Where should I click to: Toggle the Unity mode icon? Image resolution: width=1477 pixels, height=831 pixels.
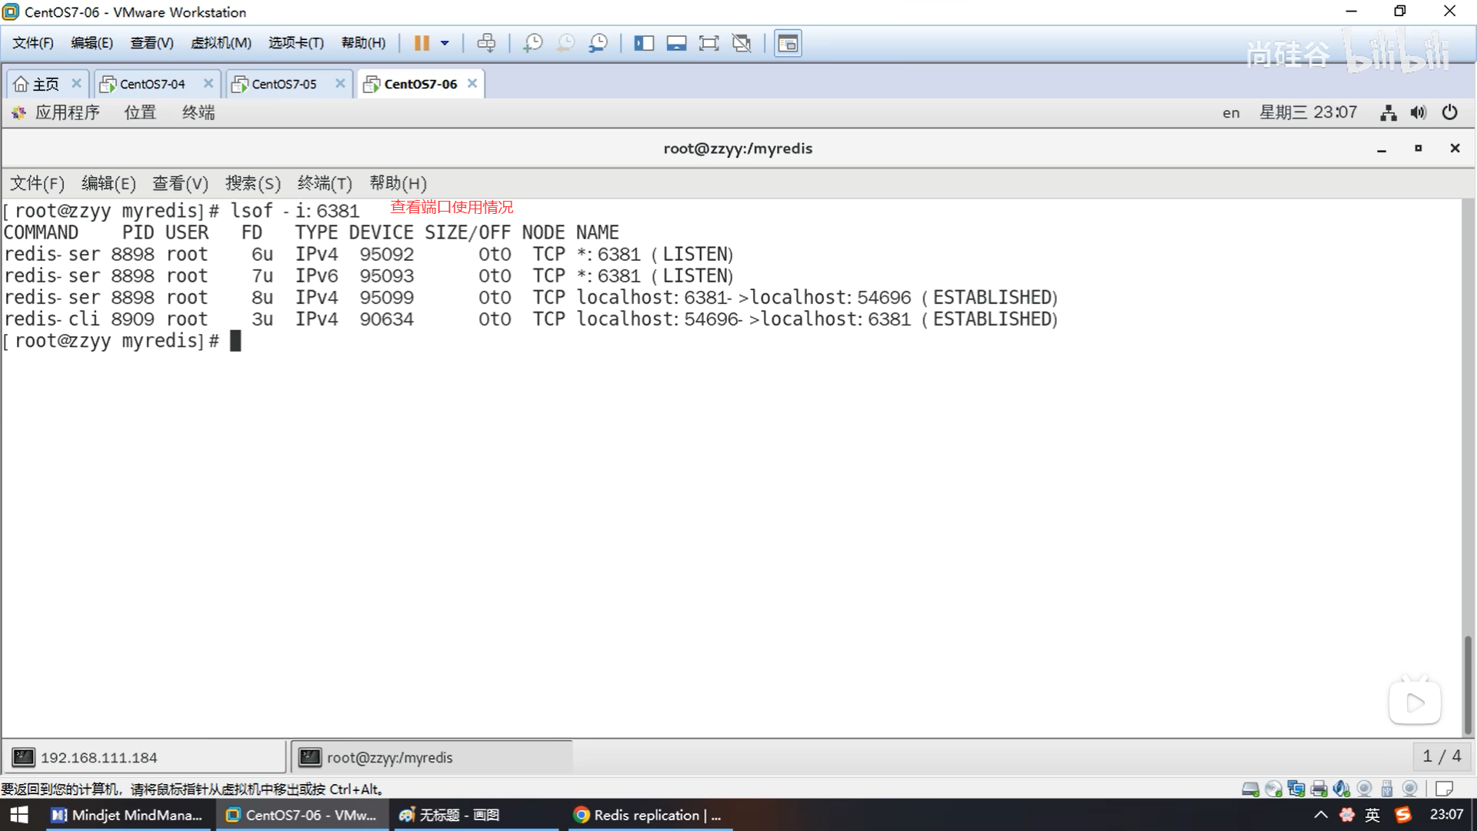click(x=742, y=43)
